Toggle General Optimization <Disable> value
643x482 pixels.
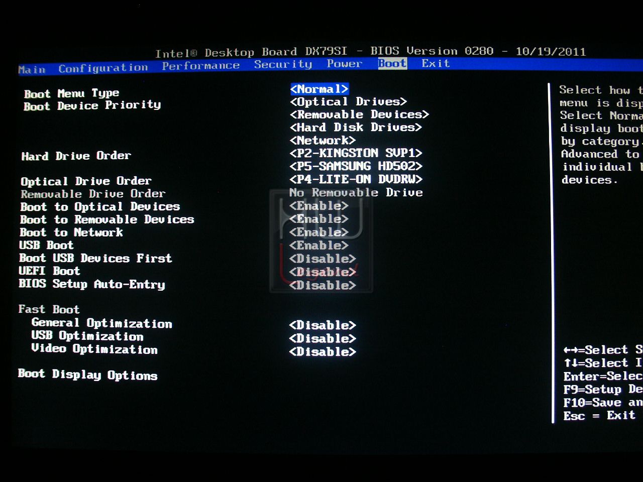pyautogui.click(x=323, y=325)
